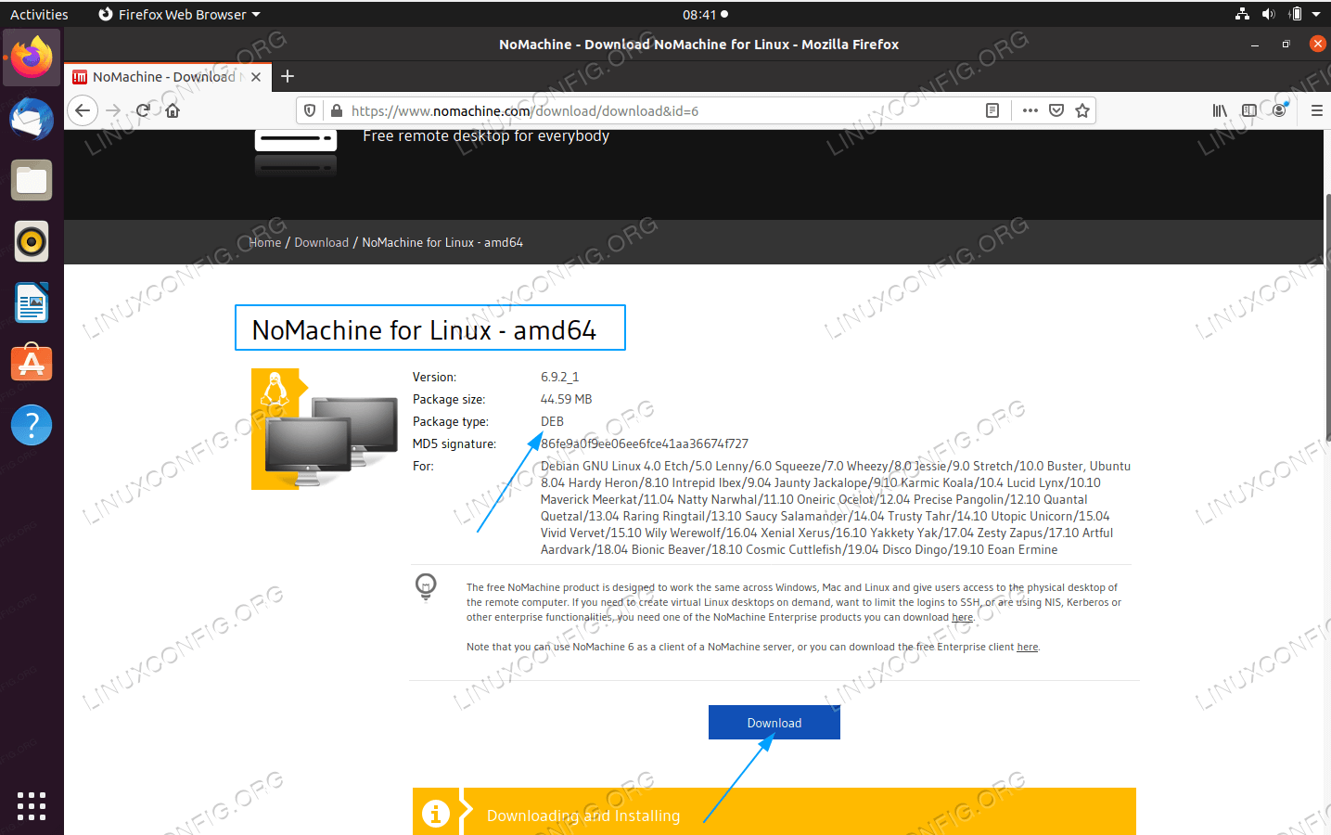Open the clock and calendar panel
This screenshot has width=1331, height=835.
coord(705,14)
